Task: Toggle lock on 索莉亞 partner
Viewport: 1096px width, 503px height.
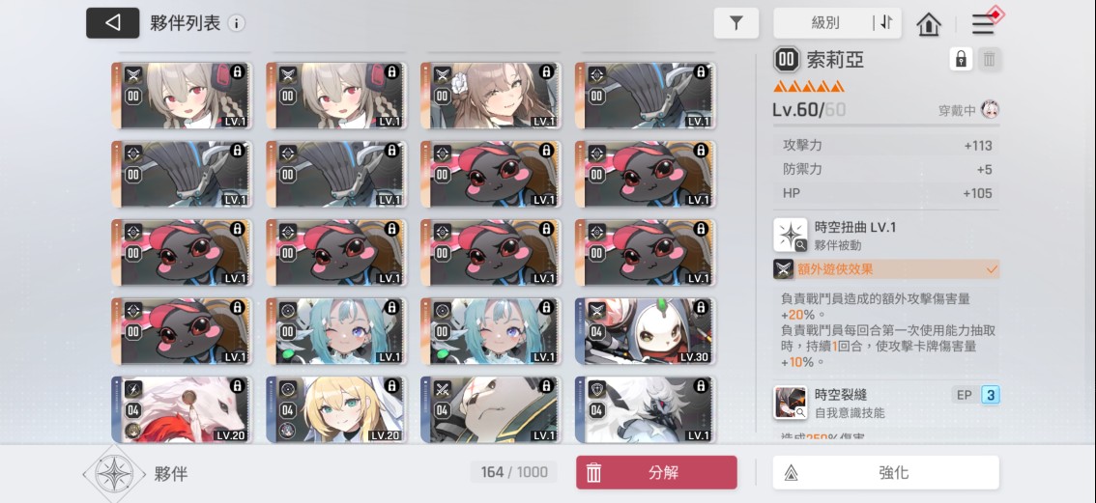Action: pos(961,60)
